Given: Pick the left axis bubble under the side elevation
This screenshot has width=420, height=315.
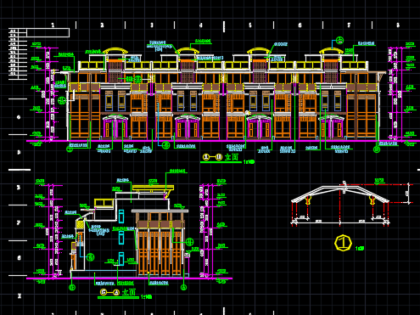Looking at the screenshot, I should click(72, 288).
